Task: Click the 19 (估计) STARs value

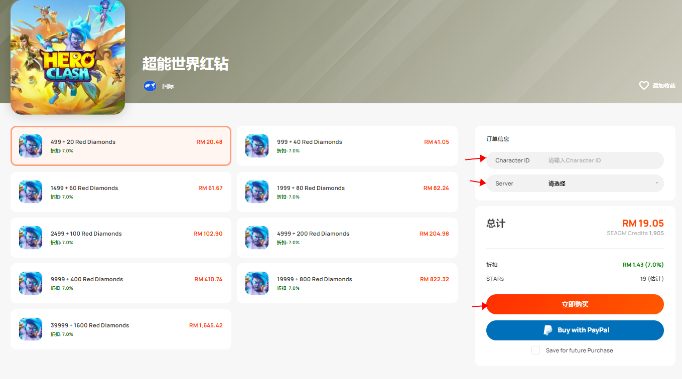Action: coord(652,279)
